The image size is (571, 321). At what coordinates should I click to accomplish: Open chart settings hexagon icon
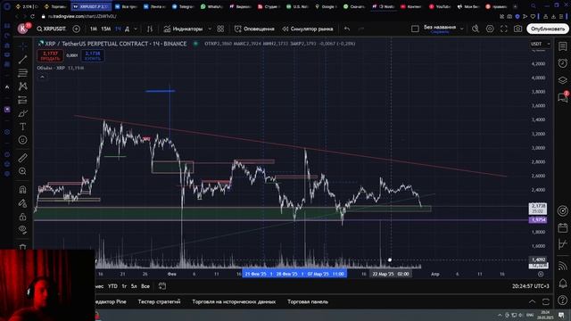pyautogui.click(x=490, y=29)
